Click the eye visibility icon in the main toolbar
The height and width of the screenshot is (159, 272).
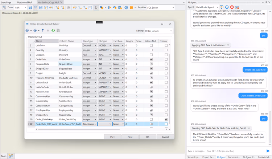[x=51, y=8]
